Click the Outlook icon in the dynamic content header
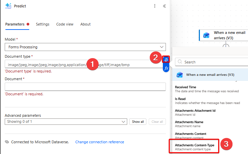This screenshot has width=248, height=154. click(180, 75)
